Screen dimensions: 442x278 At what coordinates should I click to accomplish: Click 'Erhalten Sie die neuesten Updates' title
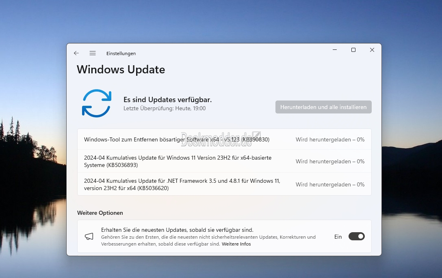point(177,230)
